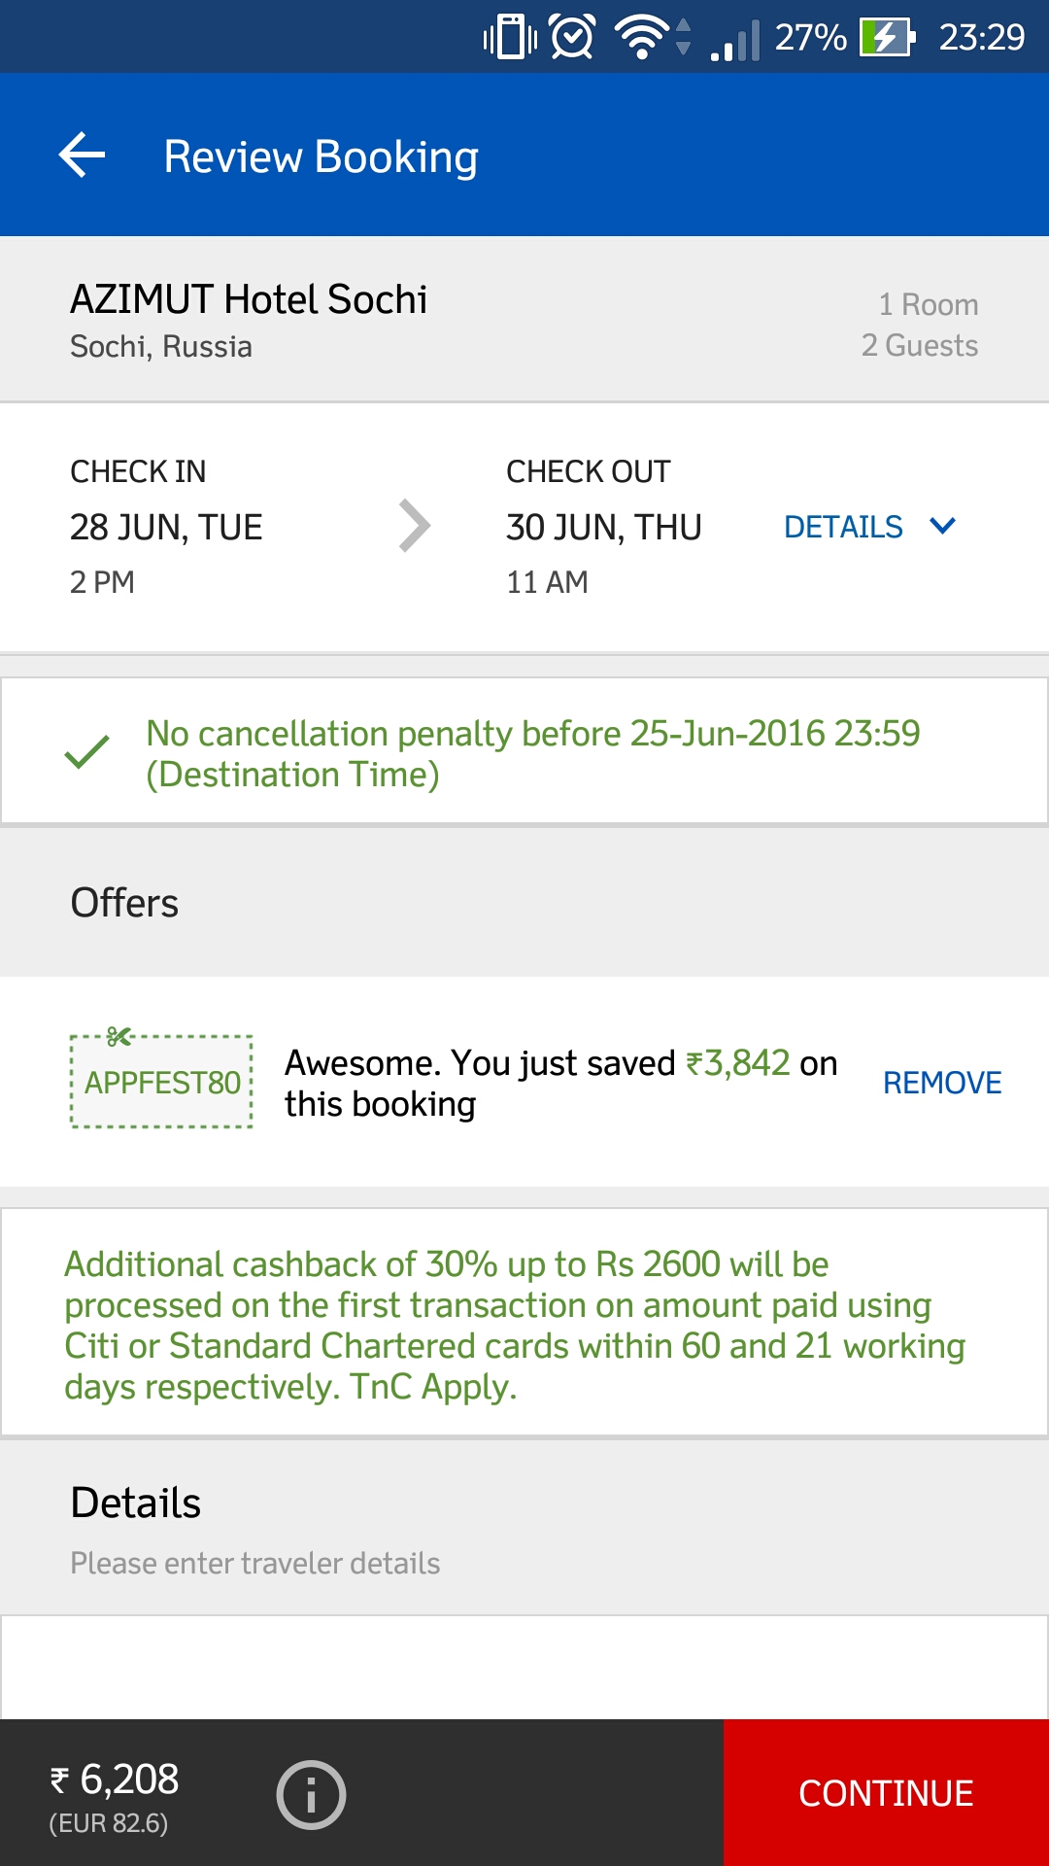Tap the APPFEST80 coupon code badge
The height and width of the screenshot is (1866, 1049).
click(162, 1082)
